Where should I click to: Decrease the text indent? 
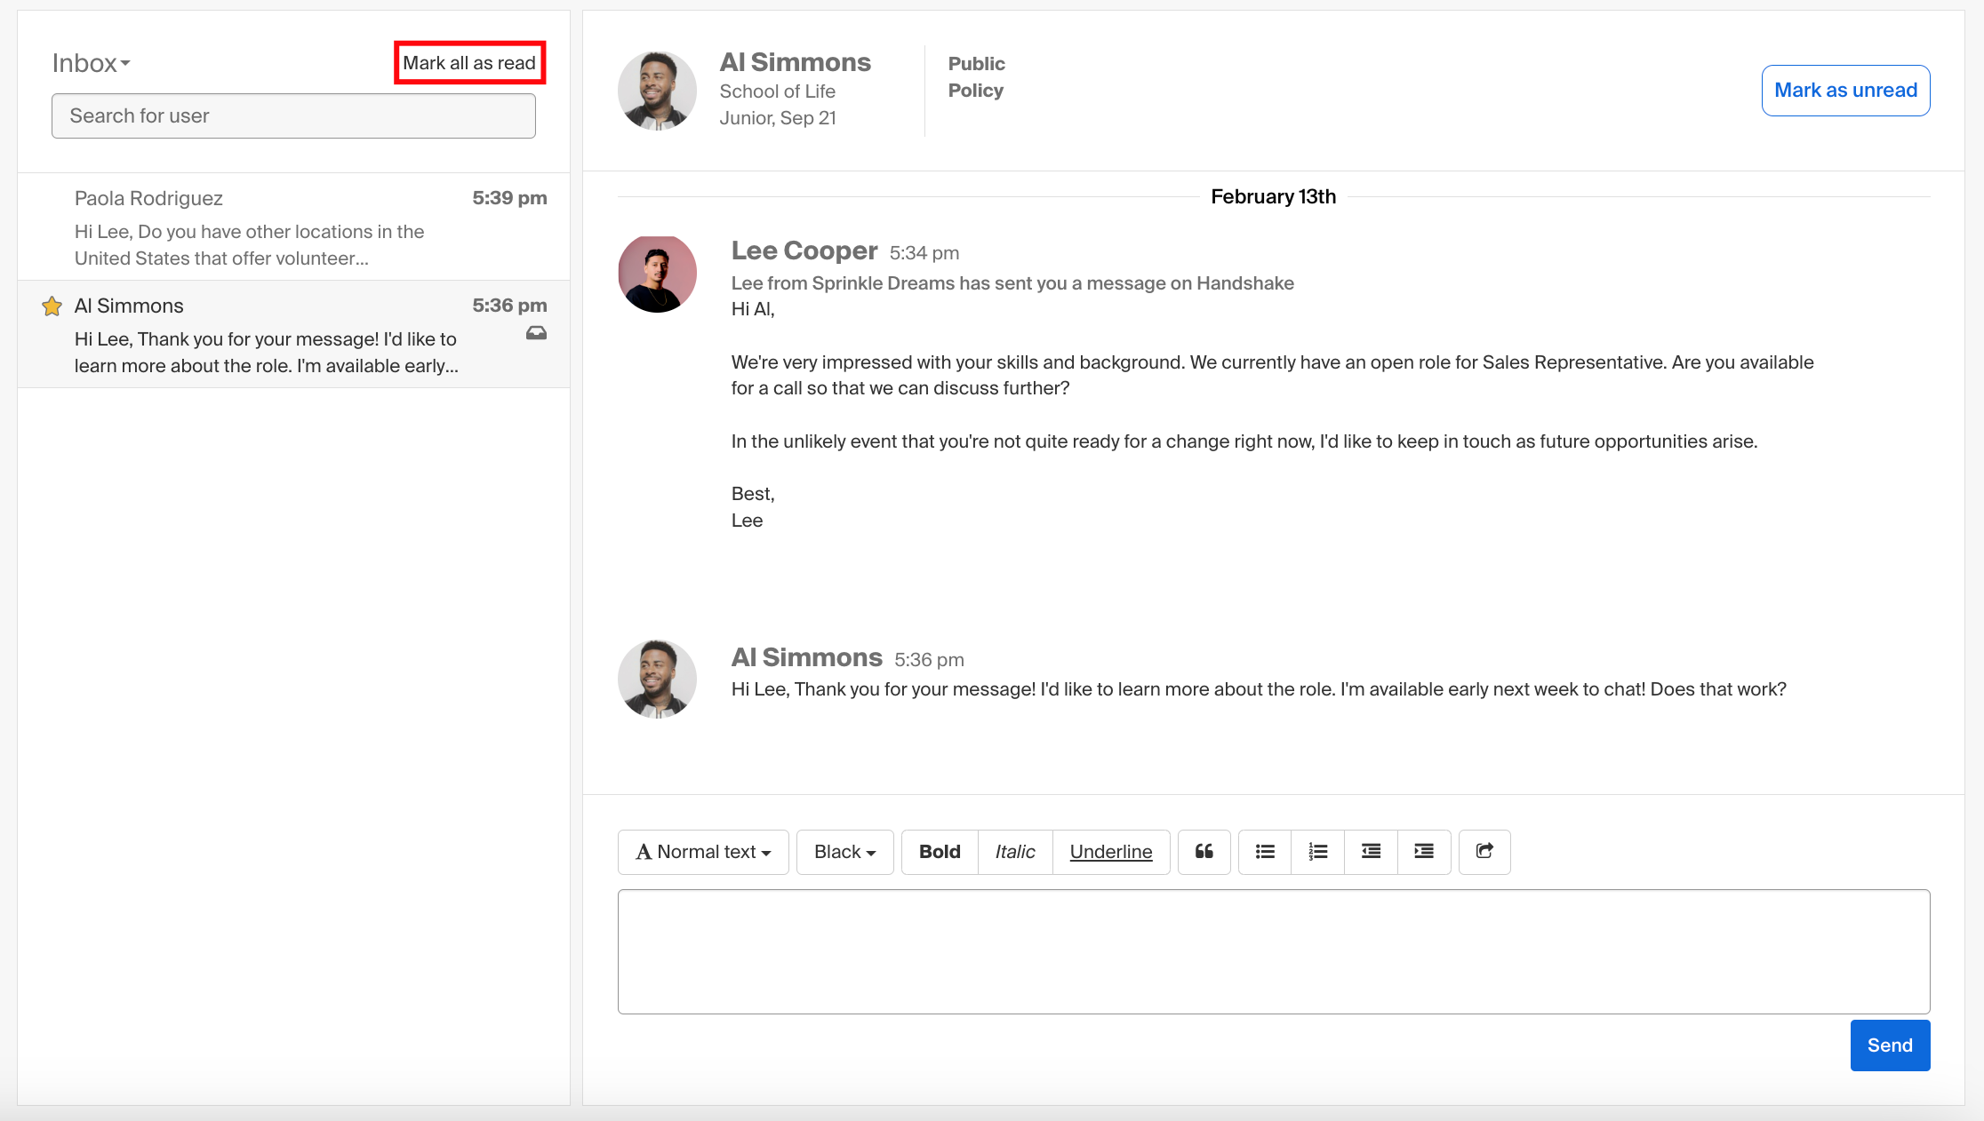1370,851
